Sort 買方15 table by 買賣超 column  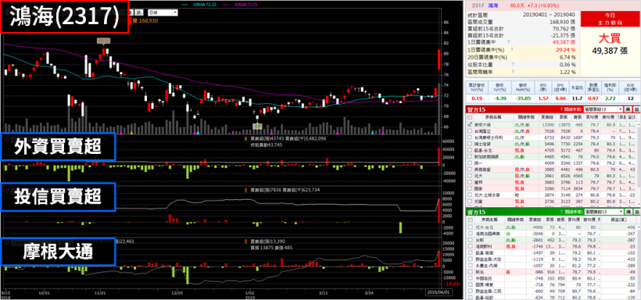[547, 117]
